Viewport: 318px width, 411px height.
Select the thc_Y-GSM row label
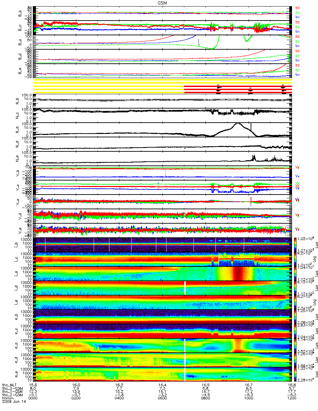click(13, 392)
